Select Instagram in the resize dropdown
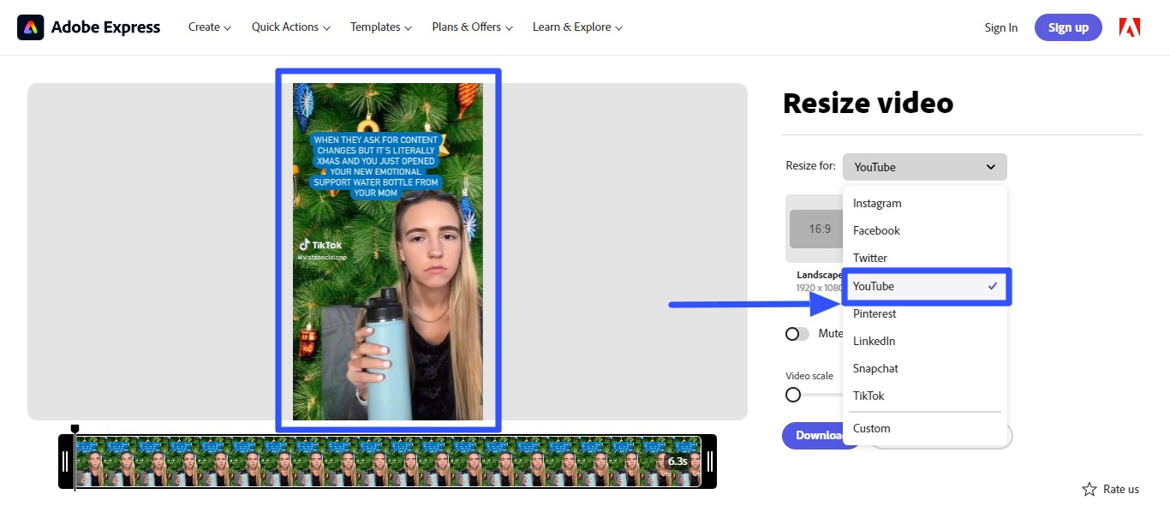1170x530 pixels. (876, 203)
